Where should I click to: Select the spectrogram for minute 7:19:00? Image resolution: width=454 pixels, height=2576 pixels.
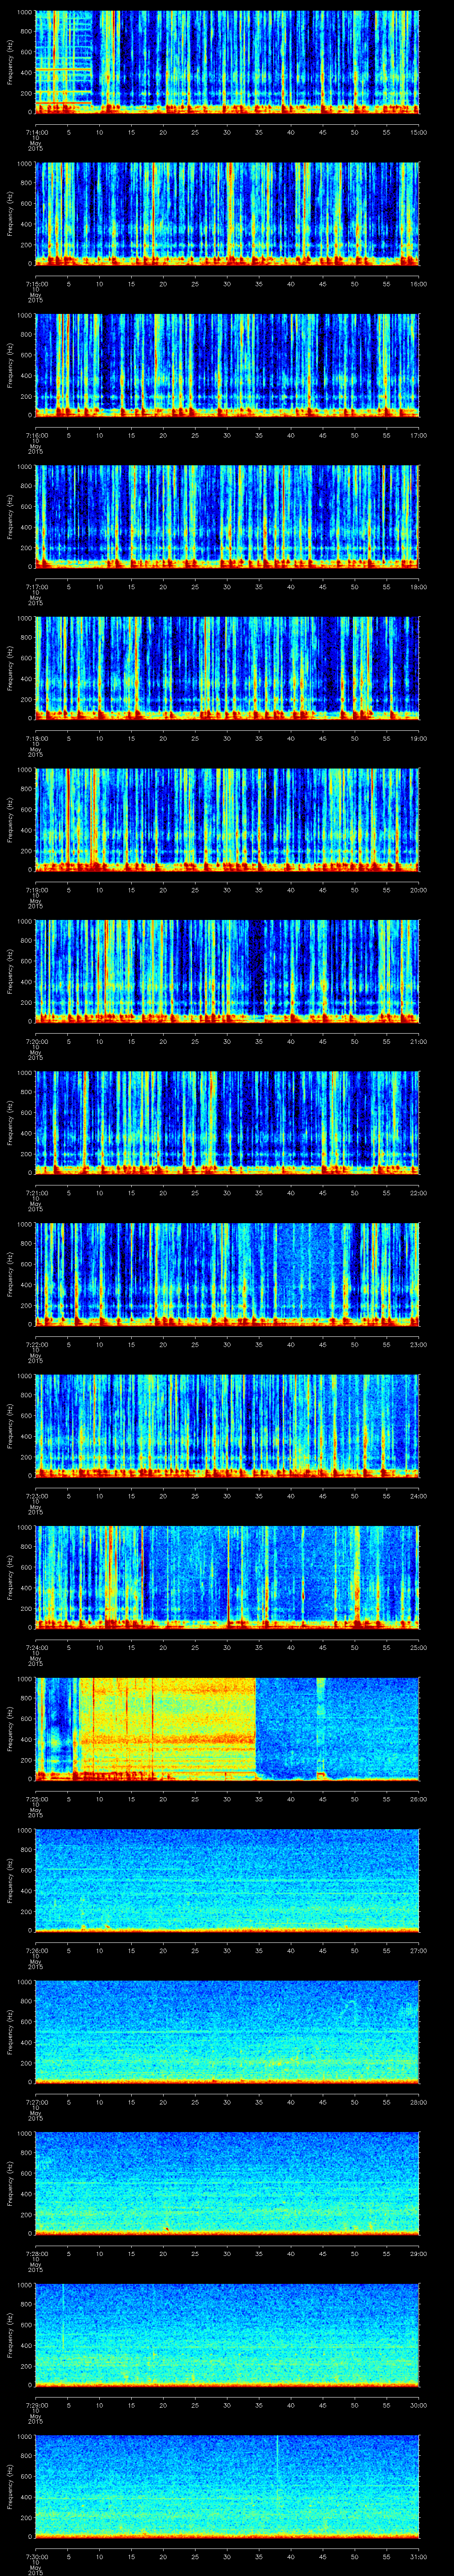point(227,819)
